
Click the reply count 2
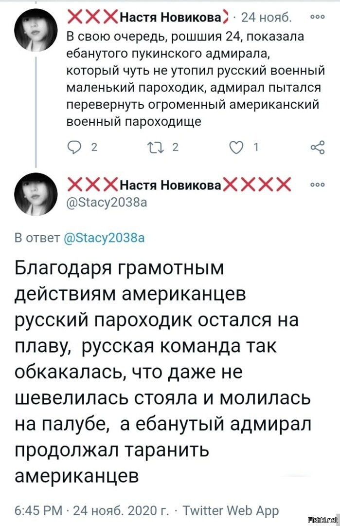point(94,147)
